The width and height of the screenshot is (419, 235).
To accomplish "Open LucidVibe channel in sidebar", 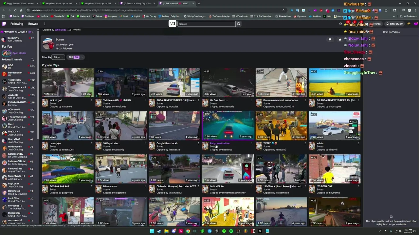I will coord(19,200).
